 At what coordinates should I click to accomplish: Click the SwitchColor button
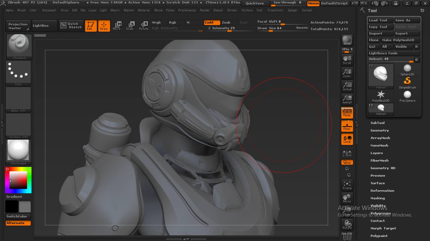[x=18, y=217]
